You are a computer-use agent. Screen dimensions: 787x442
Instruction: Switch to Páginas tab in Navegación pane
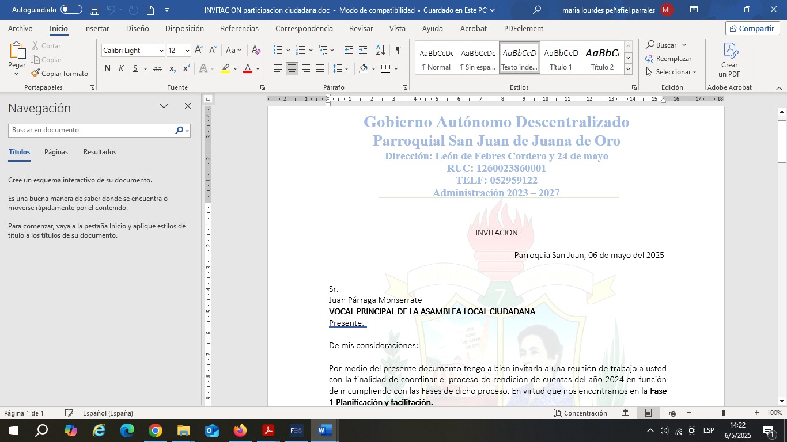(56, 152)
